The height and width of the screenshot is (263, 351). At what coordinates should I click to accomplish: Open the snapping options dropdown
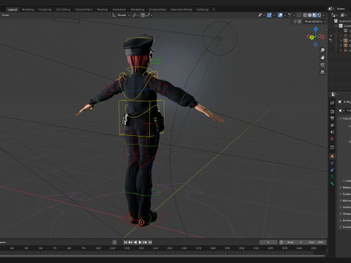(149, 15)
